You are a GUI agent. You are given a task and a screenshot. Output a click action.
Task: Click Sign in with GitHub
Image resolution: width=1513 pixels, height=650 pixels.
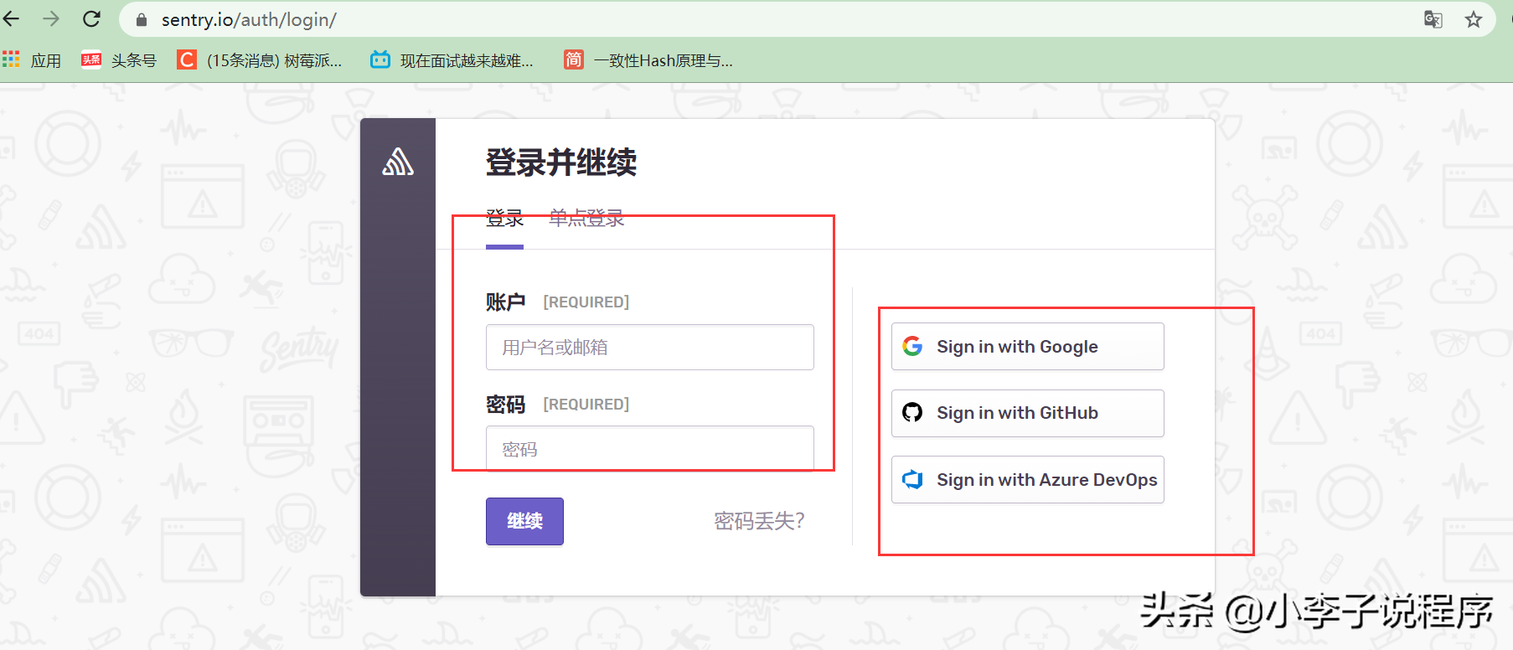coord(1028,413)
